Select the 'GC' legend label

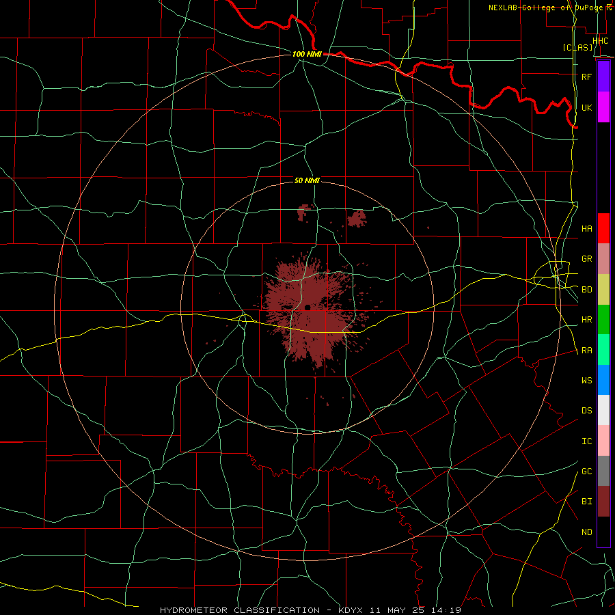tap(586, 471)
